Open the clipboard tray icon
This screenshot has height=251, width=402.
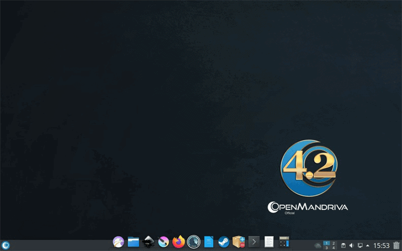(343, 245)
